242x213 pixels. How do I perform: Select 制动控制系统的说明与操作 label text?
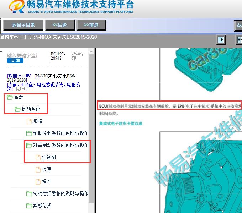[61, 133]
